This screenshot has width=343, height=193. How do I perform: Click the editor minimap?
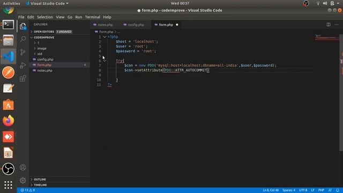pyautogui.click(x=326, y=37)
